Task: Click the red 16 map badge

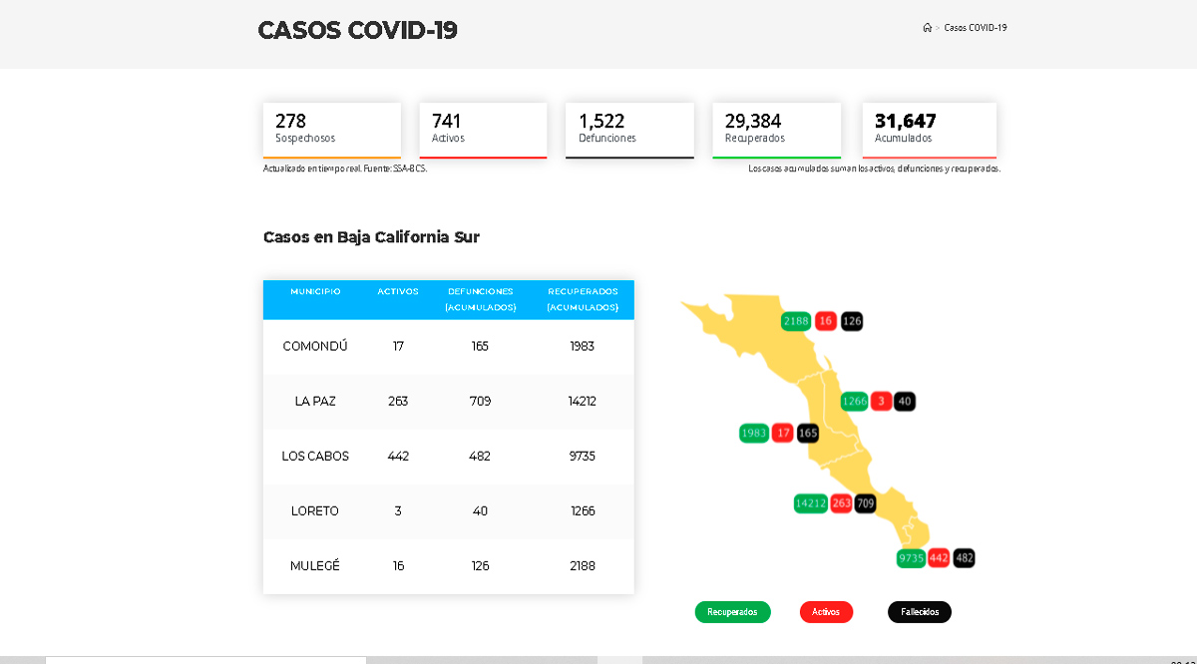Action: point(825,321)
